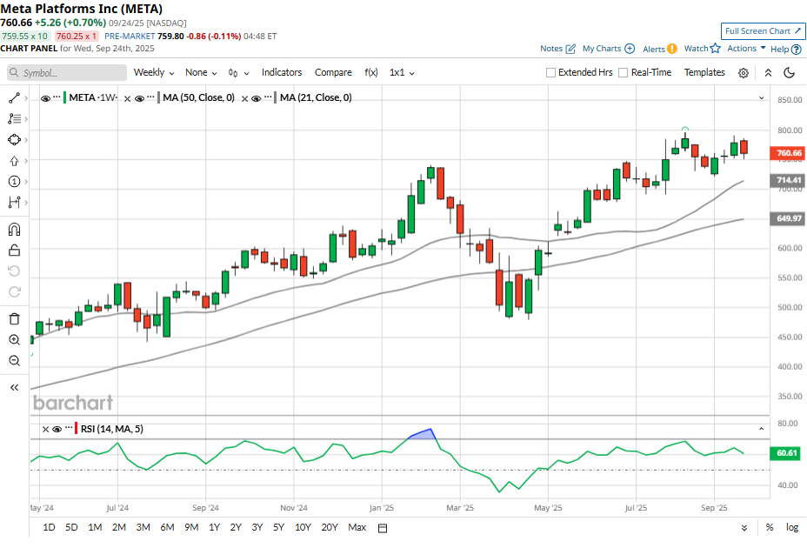Select the circled number label tool
Viewport: 807px width, 548px height.
tap(14, 181)
